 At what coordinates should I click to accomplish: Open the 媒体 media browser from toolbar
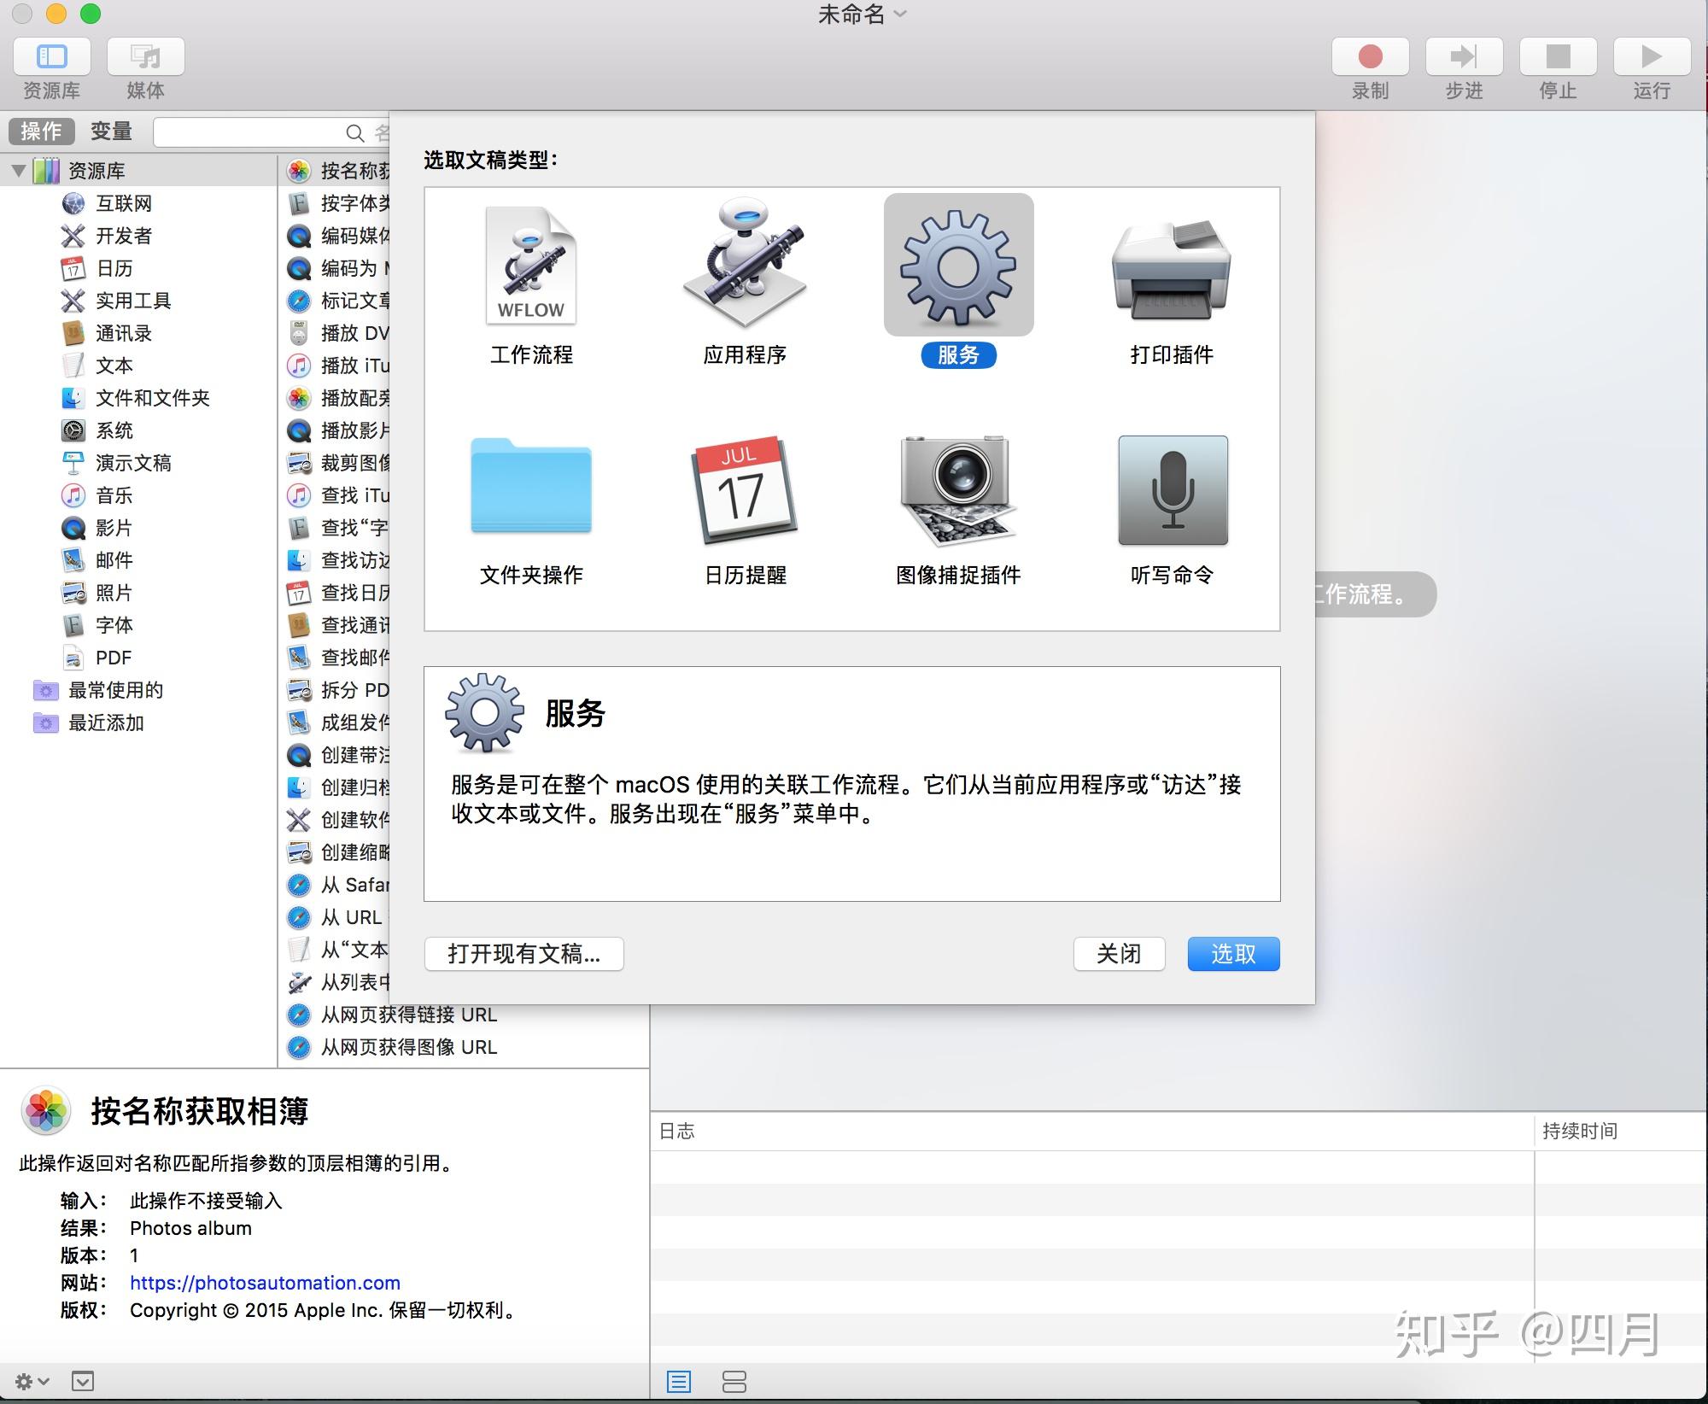tap(144, 56)
